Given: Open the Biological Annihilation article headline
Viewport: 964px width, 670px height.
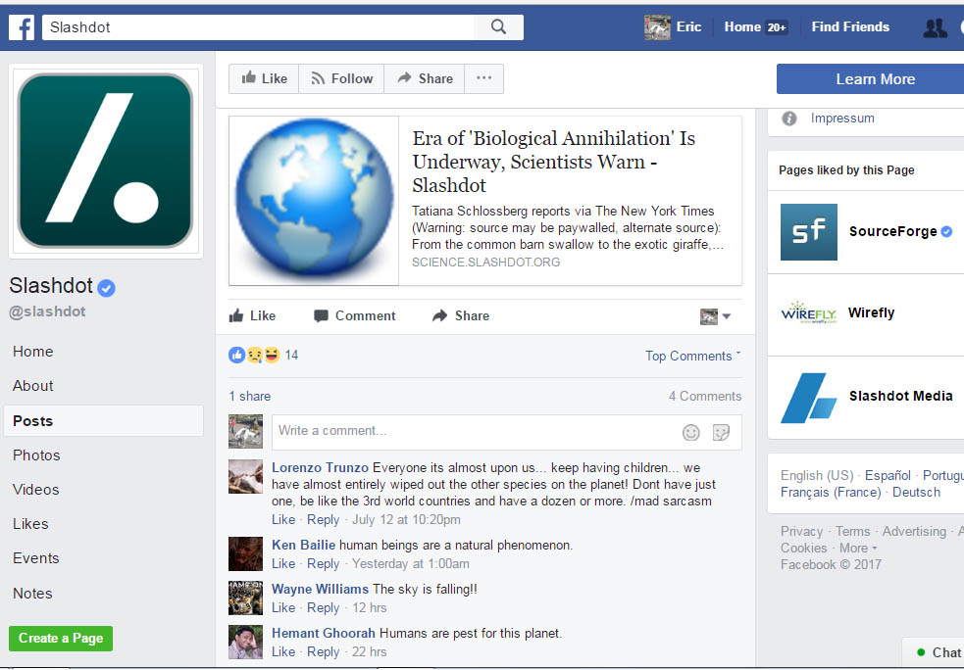Looking at the screenshot, I should [x=554, y=163].
